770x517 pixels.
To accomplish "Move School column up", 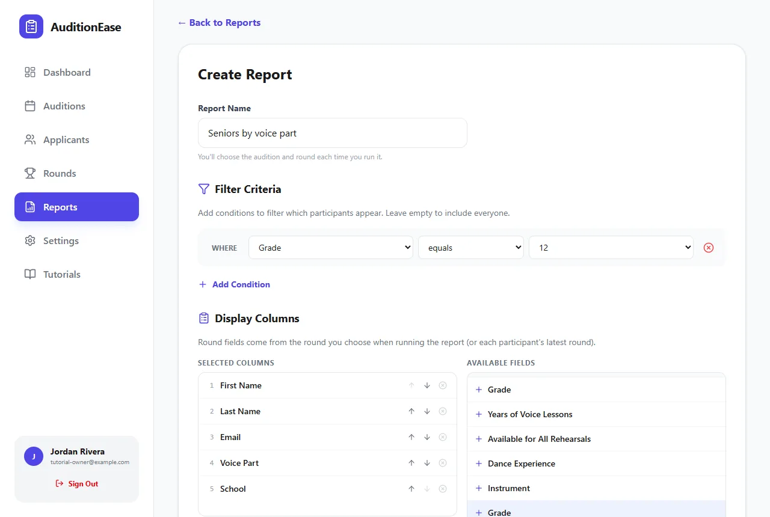I will pos(411,489).
